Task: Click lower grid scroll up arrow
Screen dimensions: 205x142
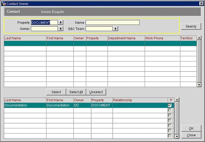Action: coord(177,100)
